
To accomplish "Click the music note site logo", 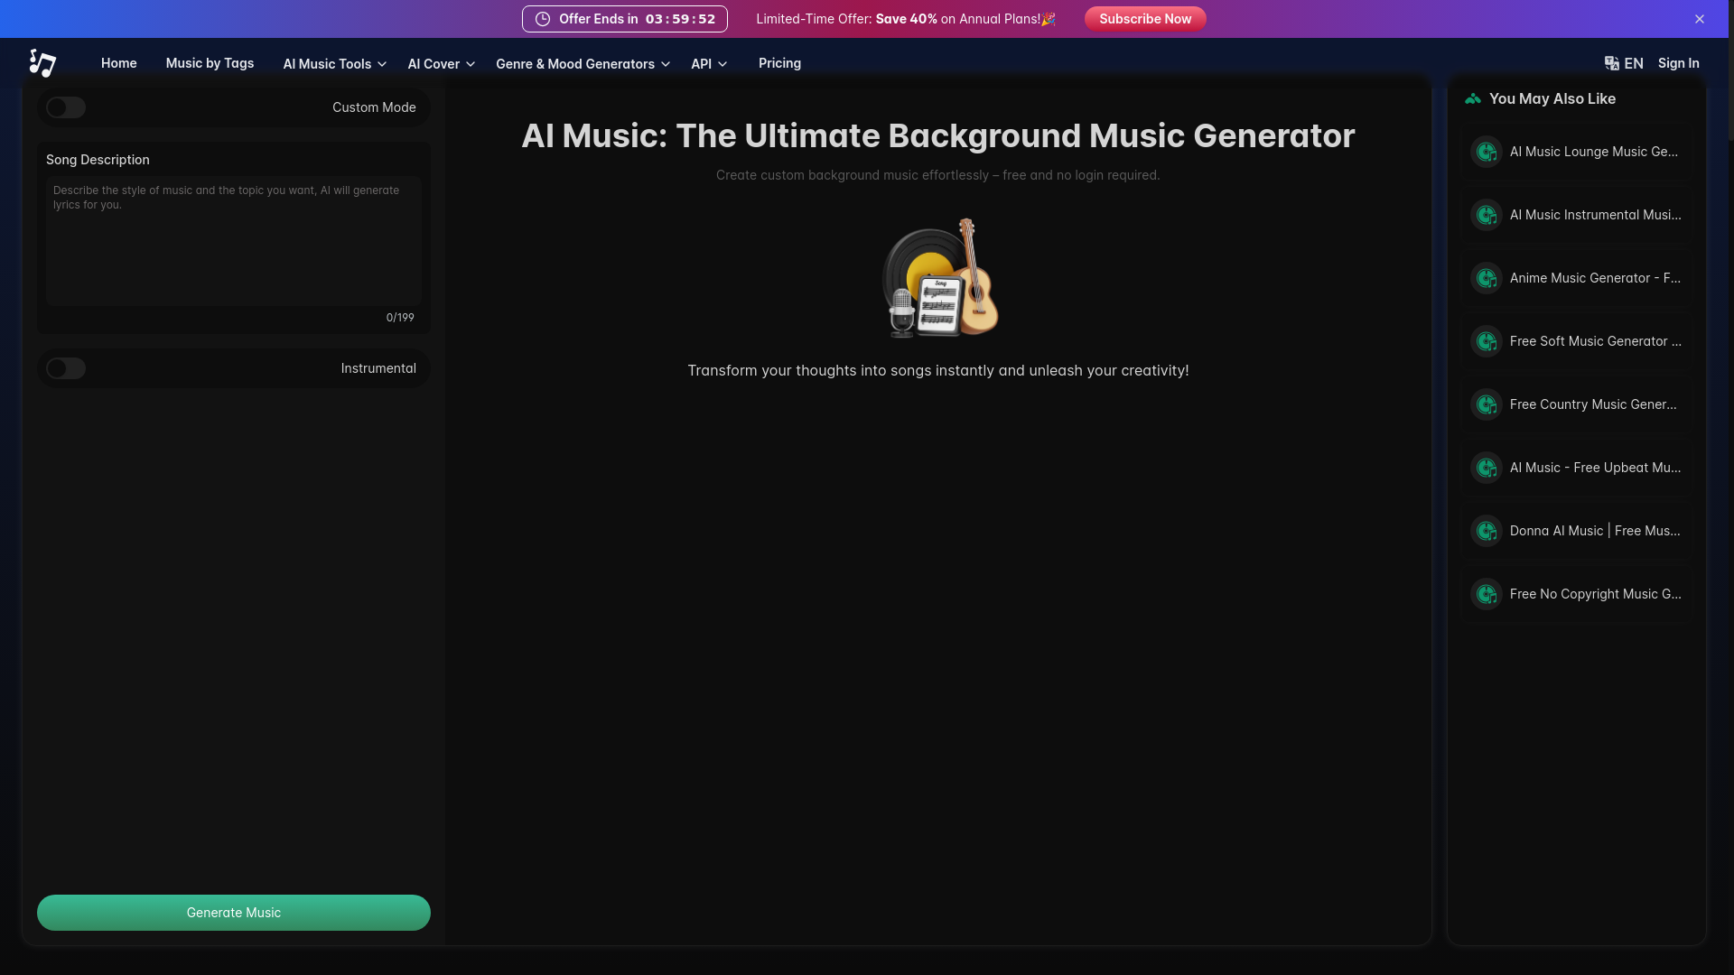I will pos(42,63).
